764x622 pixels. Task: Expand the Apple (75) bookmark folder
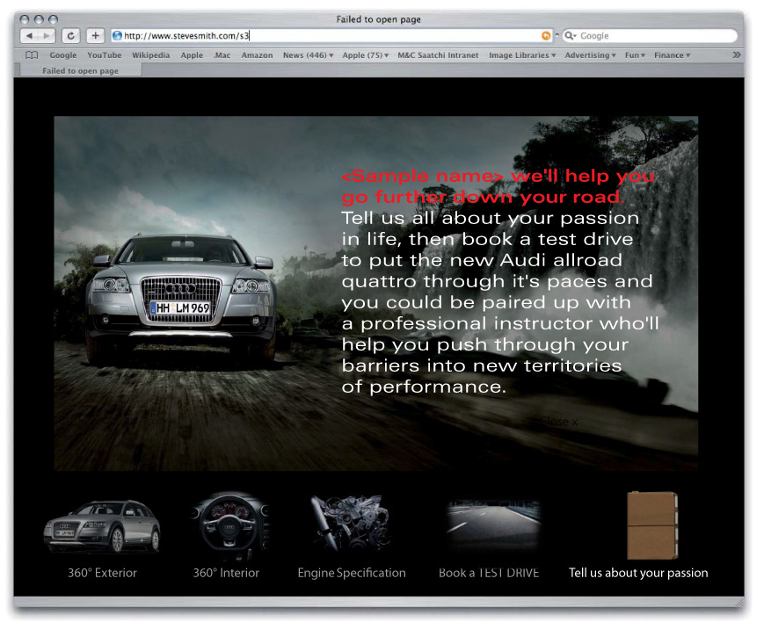366,55
